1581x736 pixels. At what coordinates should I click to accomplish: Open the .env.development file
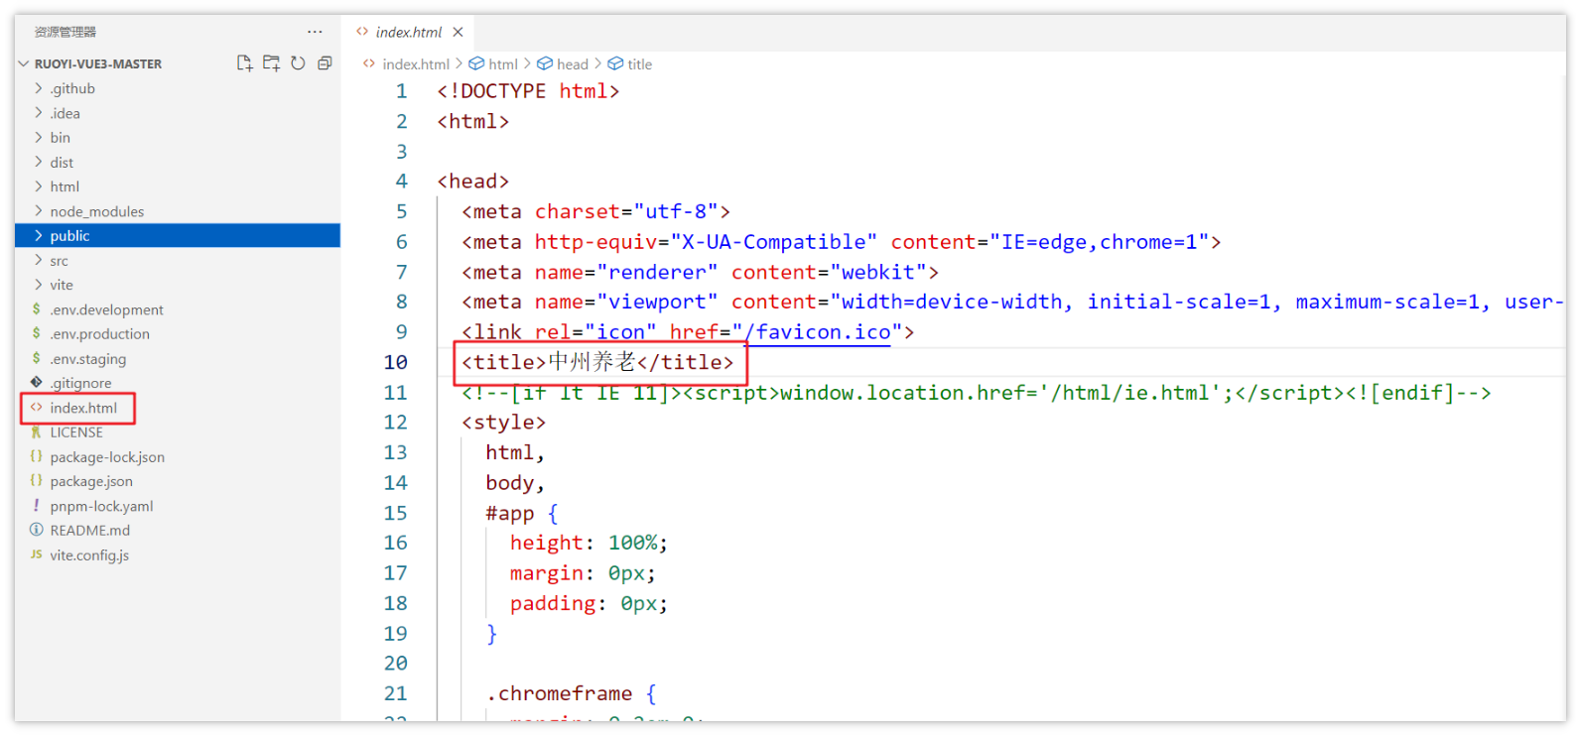click(x=177, y=309)
